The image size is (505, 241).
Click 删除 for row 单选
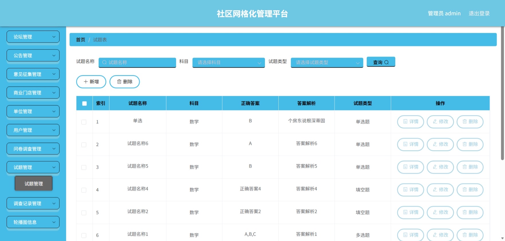[x=470, y=122]
